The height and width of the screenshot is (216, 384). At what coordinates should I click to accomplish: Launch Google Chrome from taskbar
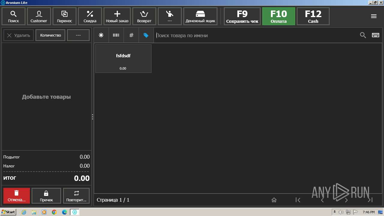54,212
